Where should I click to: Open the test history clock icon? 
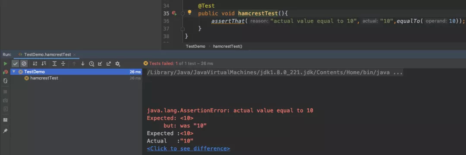91,64
